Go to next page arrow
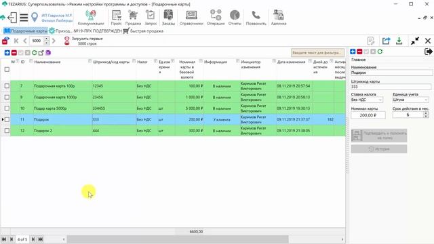434x244 pixels. coord(54,41)
